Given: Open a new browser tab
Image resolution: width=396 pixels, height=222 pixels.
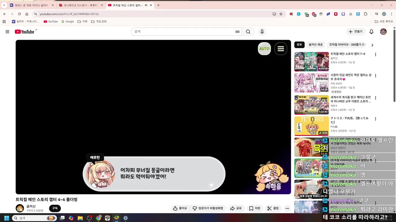Looking at the screenshot, I should pyautogui.click(x=158, y=5).
